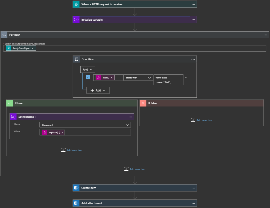Remove the body.$multipart token
The width and height of the screenshot is (270, 208).
pyautogui.click(x=33, y=48)
